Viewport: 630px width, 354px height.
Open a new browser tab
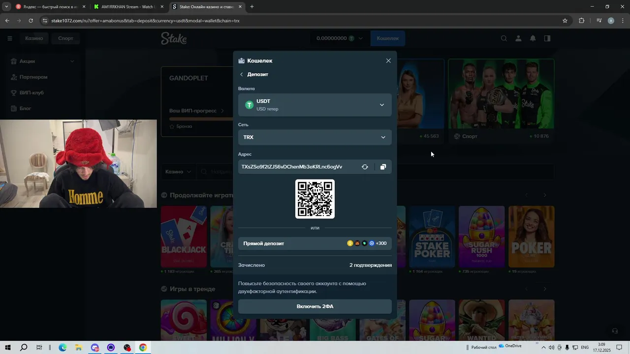[252, 7]
